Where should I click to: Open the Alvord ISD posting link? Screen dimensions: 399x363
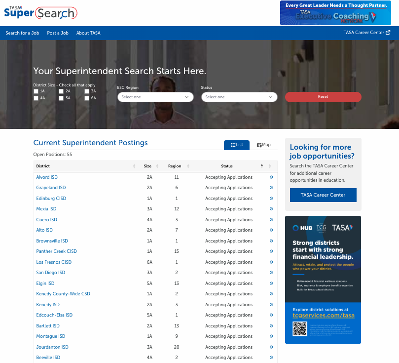click(x=47, y=177)
